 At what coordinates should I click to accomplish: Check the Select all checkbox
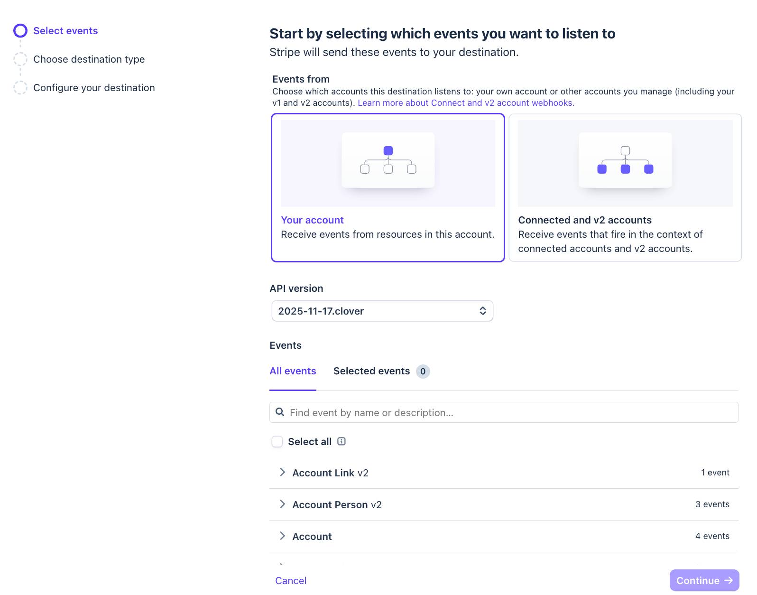click(x=277, y=442)
